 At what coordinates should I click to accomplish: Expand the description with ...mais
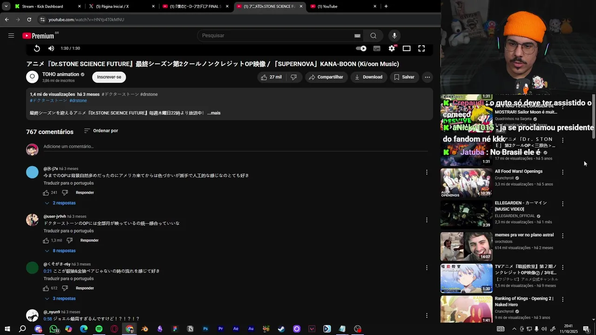coord(214,113)
